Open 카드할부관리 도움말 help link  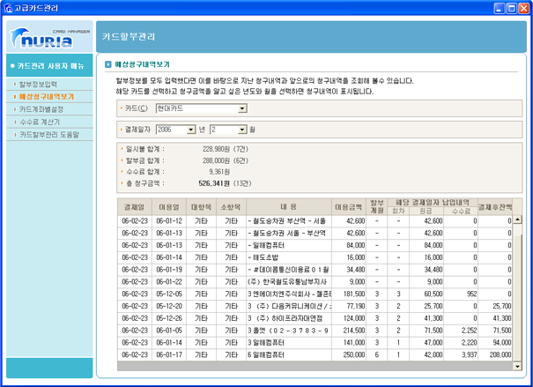click(x=48, y=135)
